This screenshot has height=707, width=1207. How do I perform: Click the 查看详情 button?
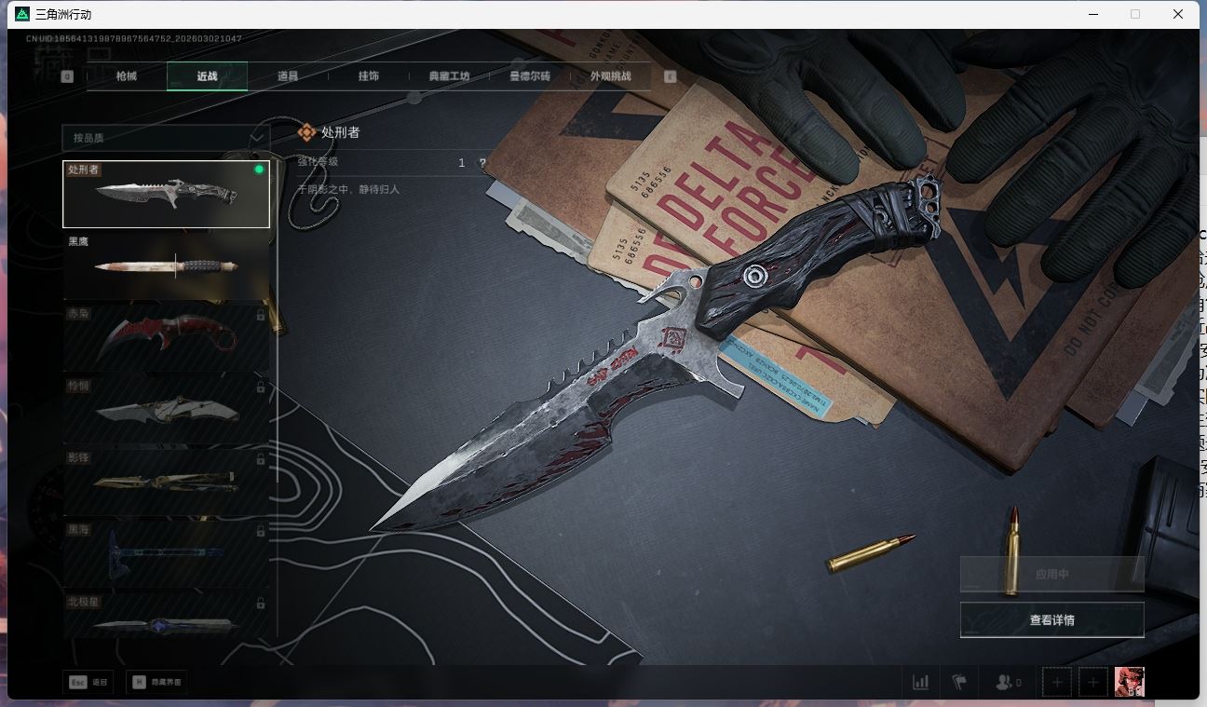pos(1051,619)
